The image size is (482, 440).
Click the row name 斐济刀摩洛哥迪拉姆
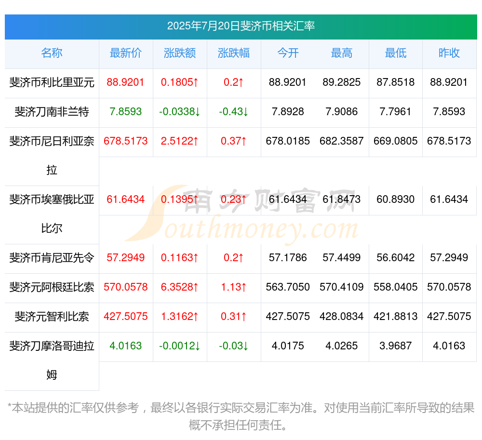(x=52, y=360)
